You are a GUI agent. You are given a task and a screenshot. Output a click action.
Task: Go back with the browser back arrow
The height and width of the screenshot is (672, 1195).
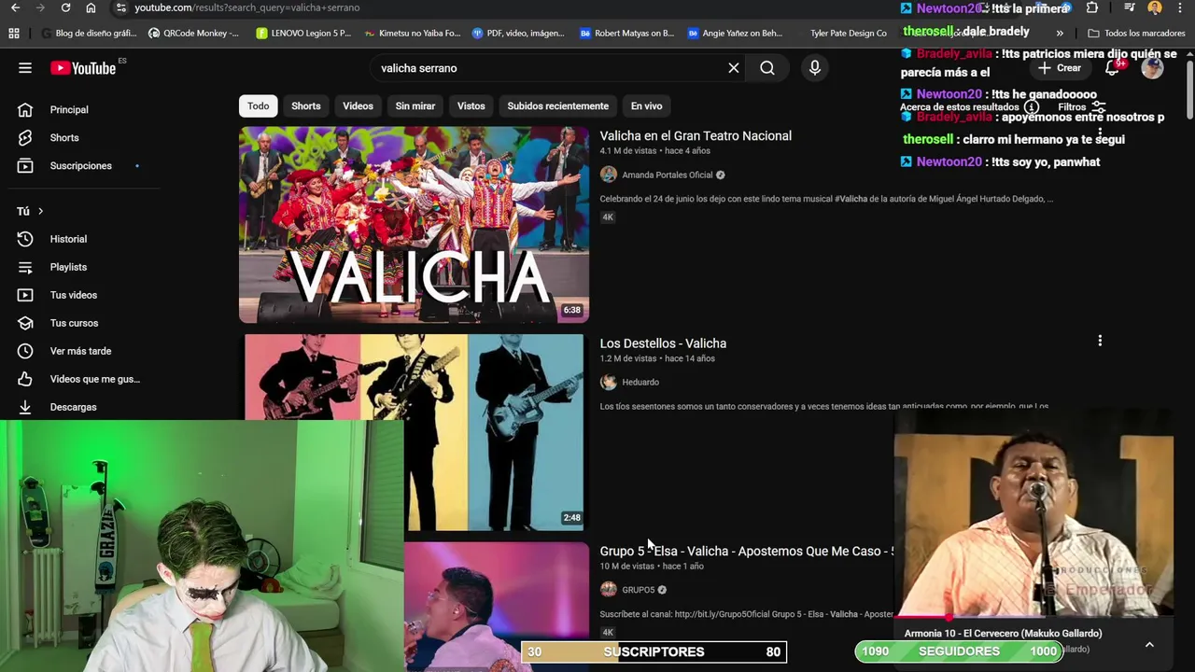[x=15, y=7]
